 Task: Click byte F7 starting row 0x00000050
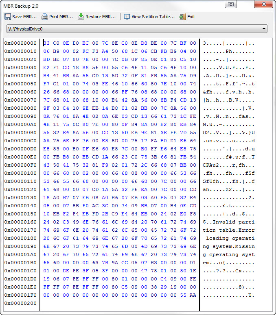point(46,84)
